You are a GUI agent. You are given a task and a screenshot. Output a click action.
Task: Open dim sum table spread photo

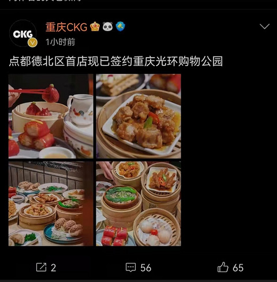tap(51, 204)
